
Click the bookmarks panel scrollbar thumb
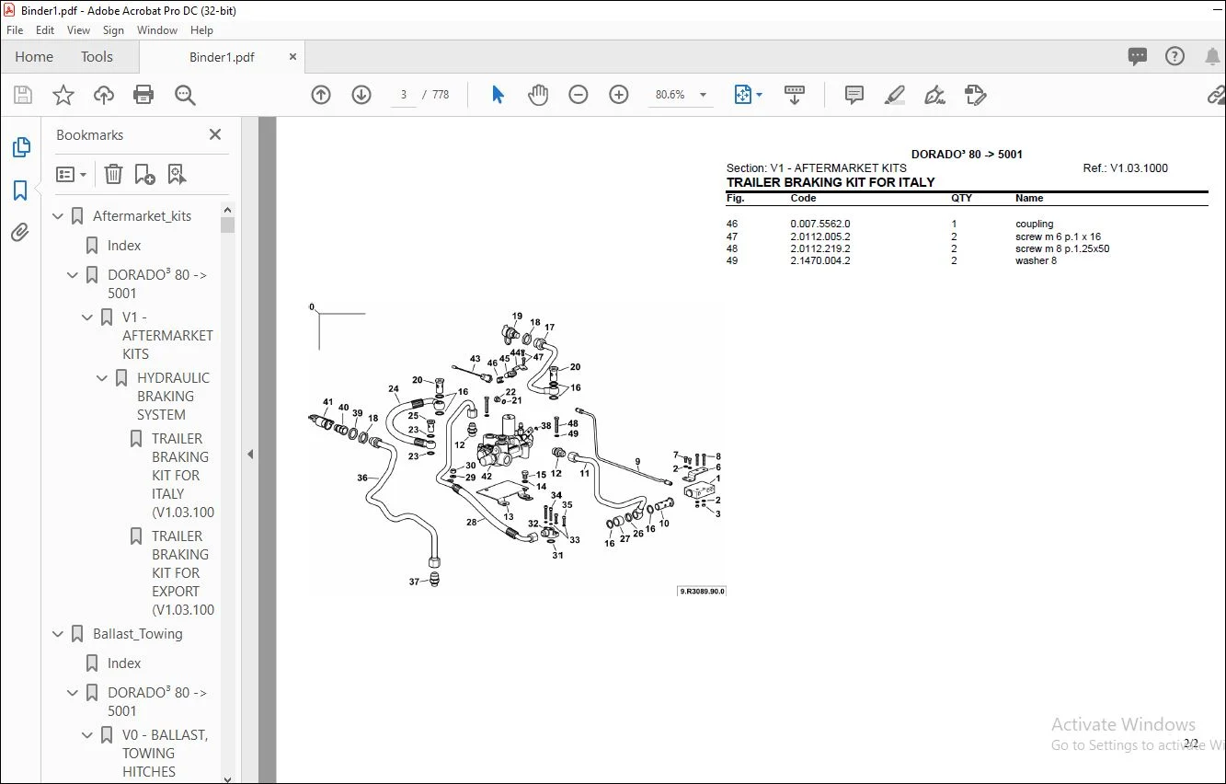228,225
